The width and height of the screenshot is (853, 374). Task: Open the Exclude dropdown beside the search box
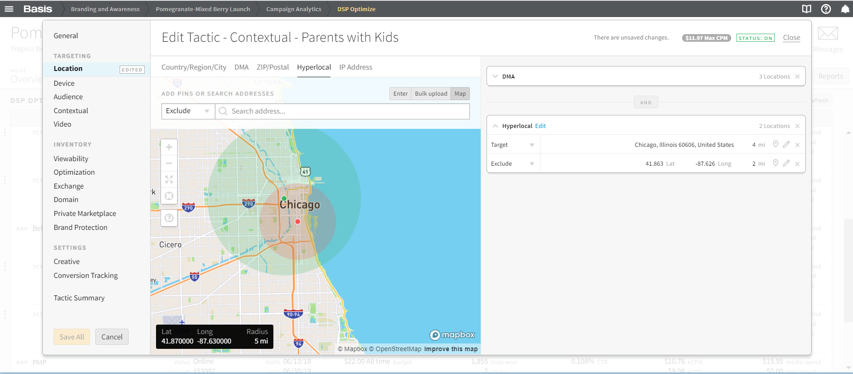click(188, 111)
